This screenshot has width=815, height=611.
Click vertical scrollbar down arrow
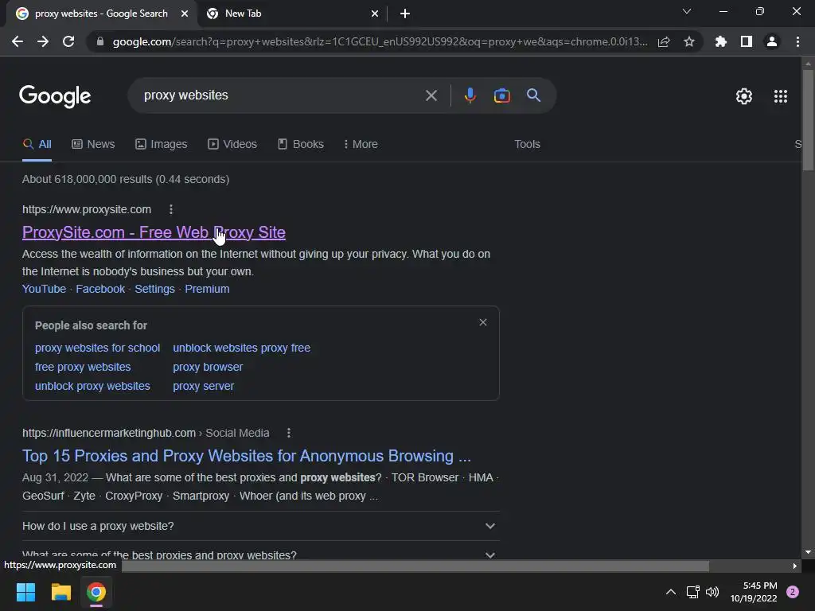[808, 552]
